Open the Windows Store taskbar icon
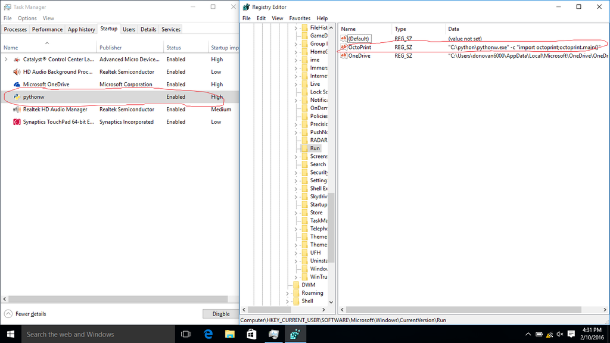 [252, 334]
